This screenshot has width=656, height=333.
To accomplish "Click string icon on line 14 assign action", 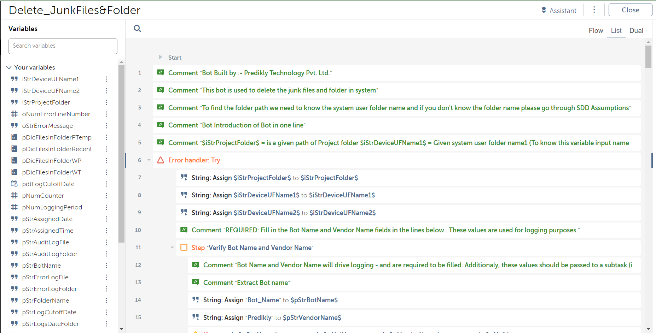I will point(196,300).
